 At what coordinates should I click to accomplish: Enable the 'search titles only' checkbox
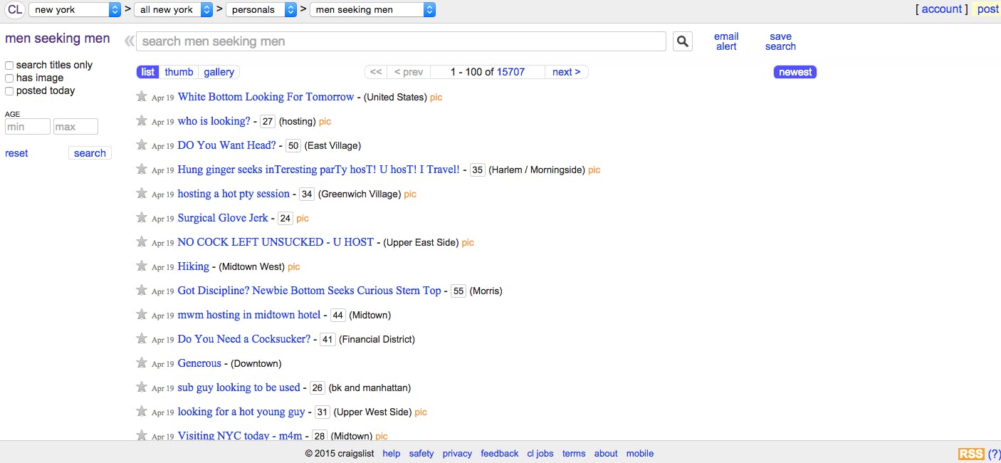[x=9, y=66]
